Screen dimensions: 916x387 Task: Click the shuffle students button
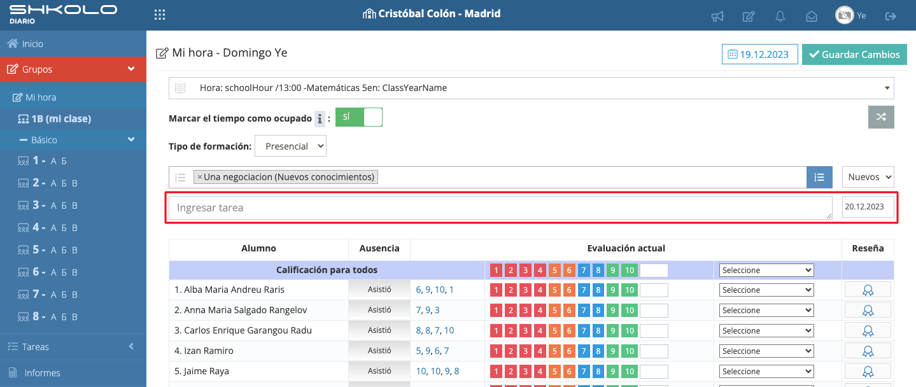coord(881,117)
